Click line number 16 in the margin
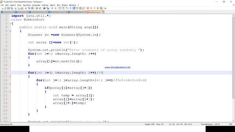Screen dimensions: 235x132 [5, 73]
